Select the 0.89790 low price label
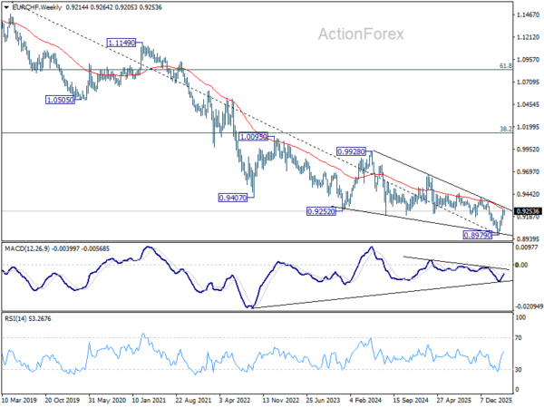 pos(478,235)
